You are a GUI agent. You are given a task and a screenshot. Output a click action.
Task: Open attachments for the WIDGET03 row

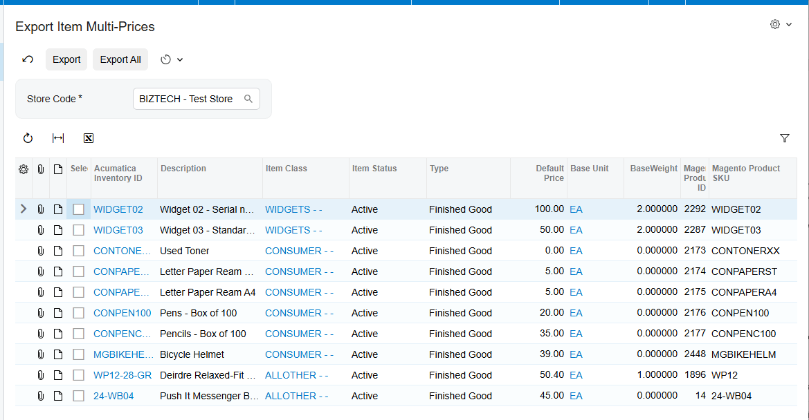41,230
